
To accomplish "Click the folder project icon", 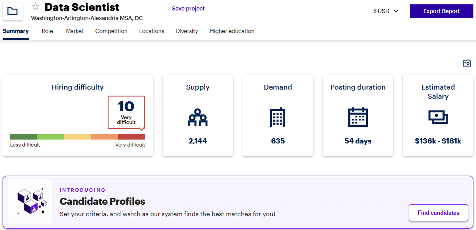I will (x=13, y=11).
